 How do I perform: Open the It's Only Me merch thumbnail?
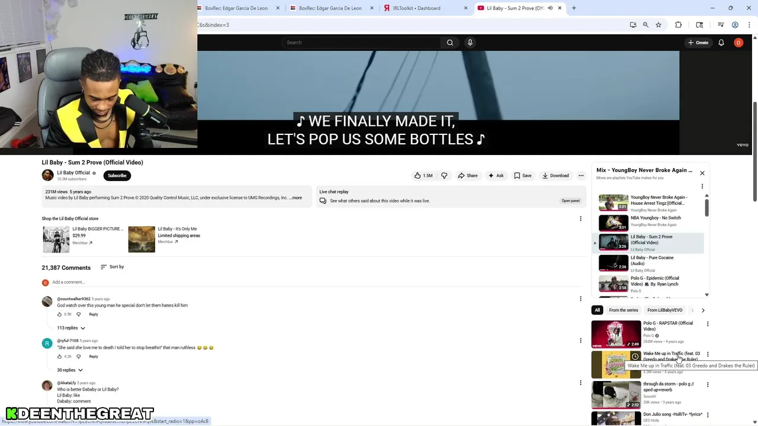[142, 239]
